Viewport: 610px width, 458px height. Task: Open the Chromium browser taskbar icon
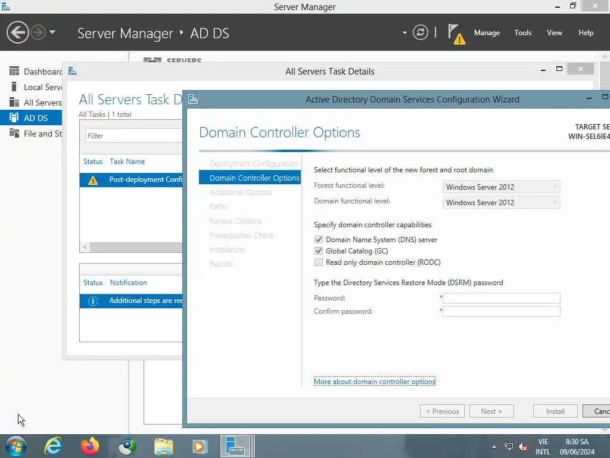tap(127, 446)
